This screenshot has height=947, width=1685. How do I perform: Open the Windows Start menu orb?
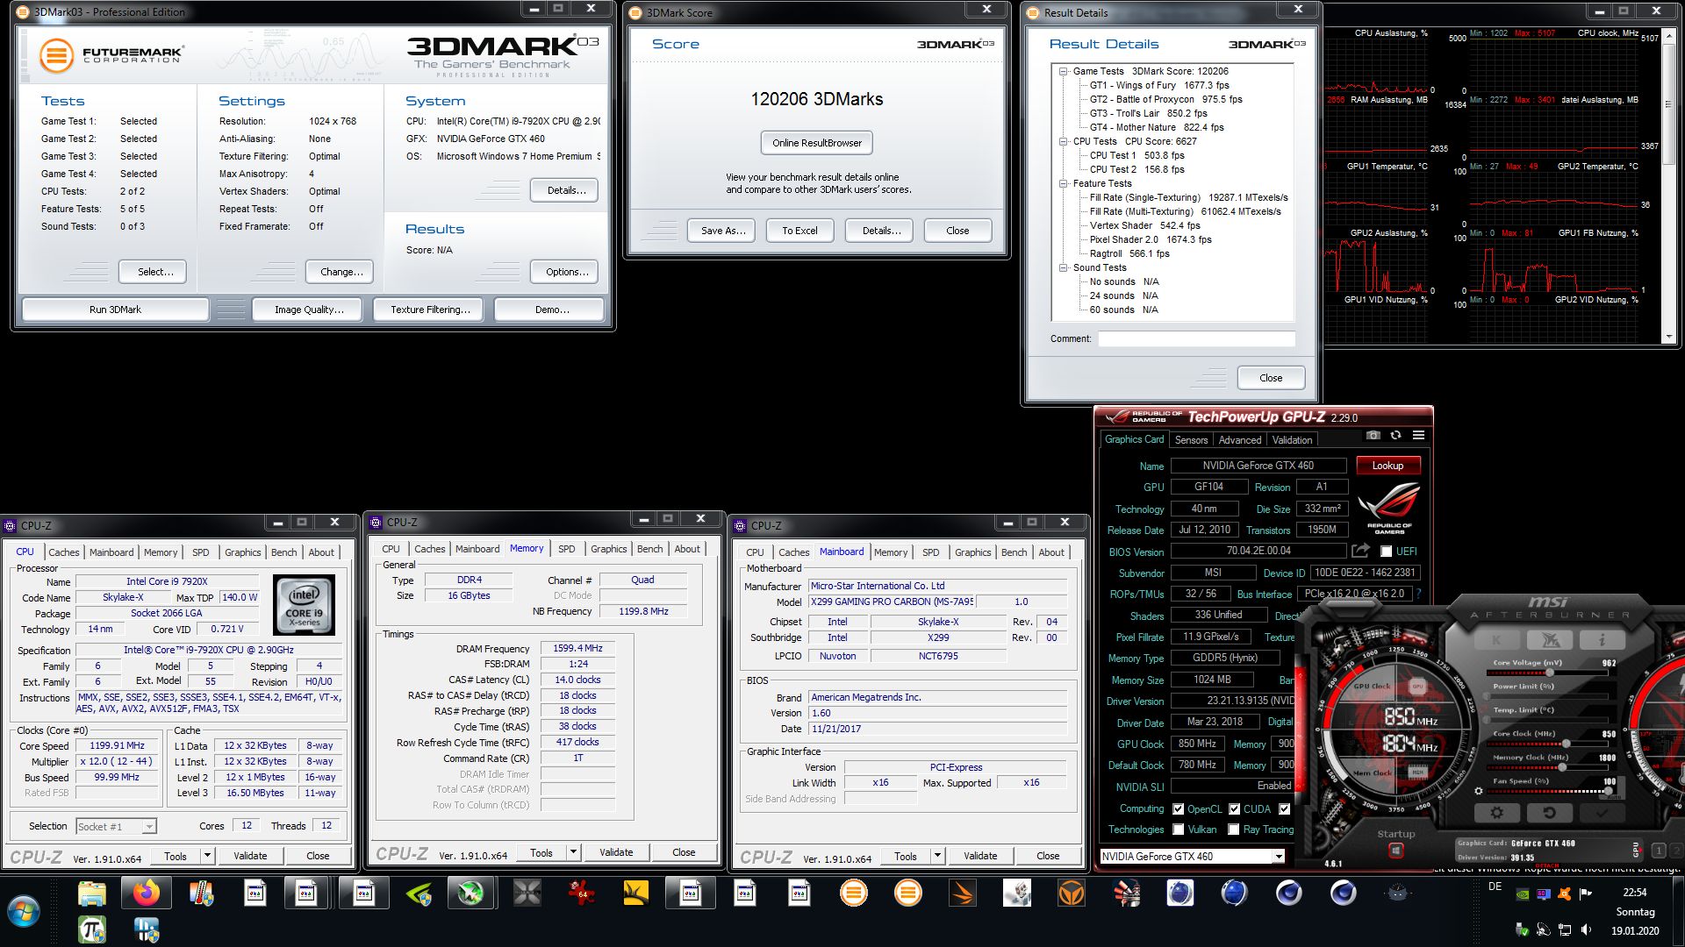click(24, 912)
